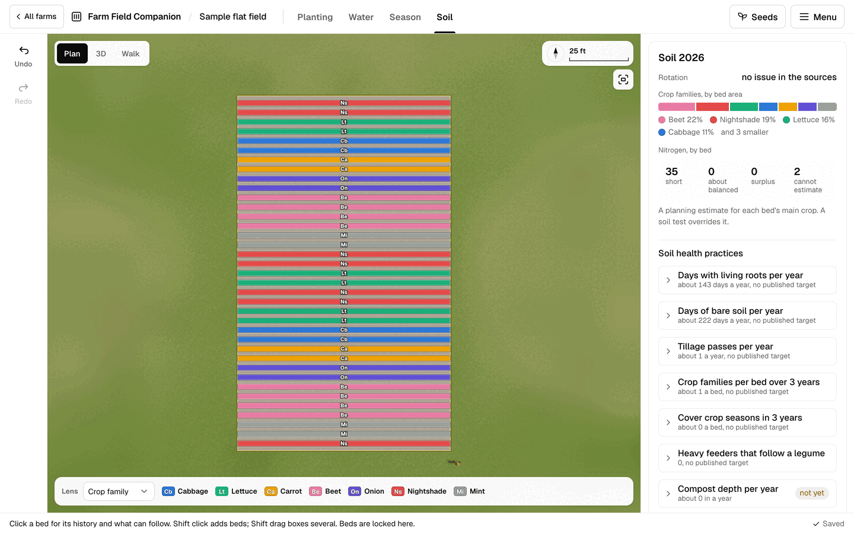Click the Saved status indicator
The width and height of the screenshot is (854, 534).
(828, 524)
